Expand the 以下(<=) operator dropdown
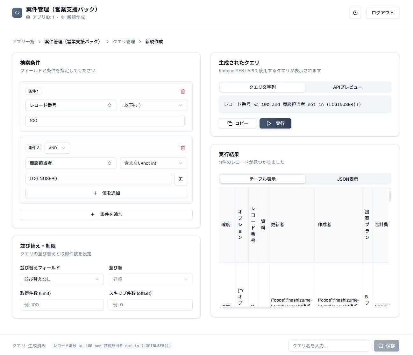The image size is (413, 355). pos(153,105)
